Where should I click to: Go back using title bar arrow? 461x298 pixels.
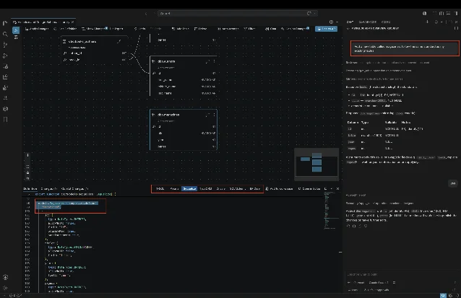coord(146,14)
